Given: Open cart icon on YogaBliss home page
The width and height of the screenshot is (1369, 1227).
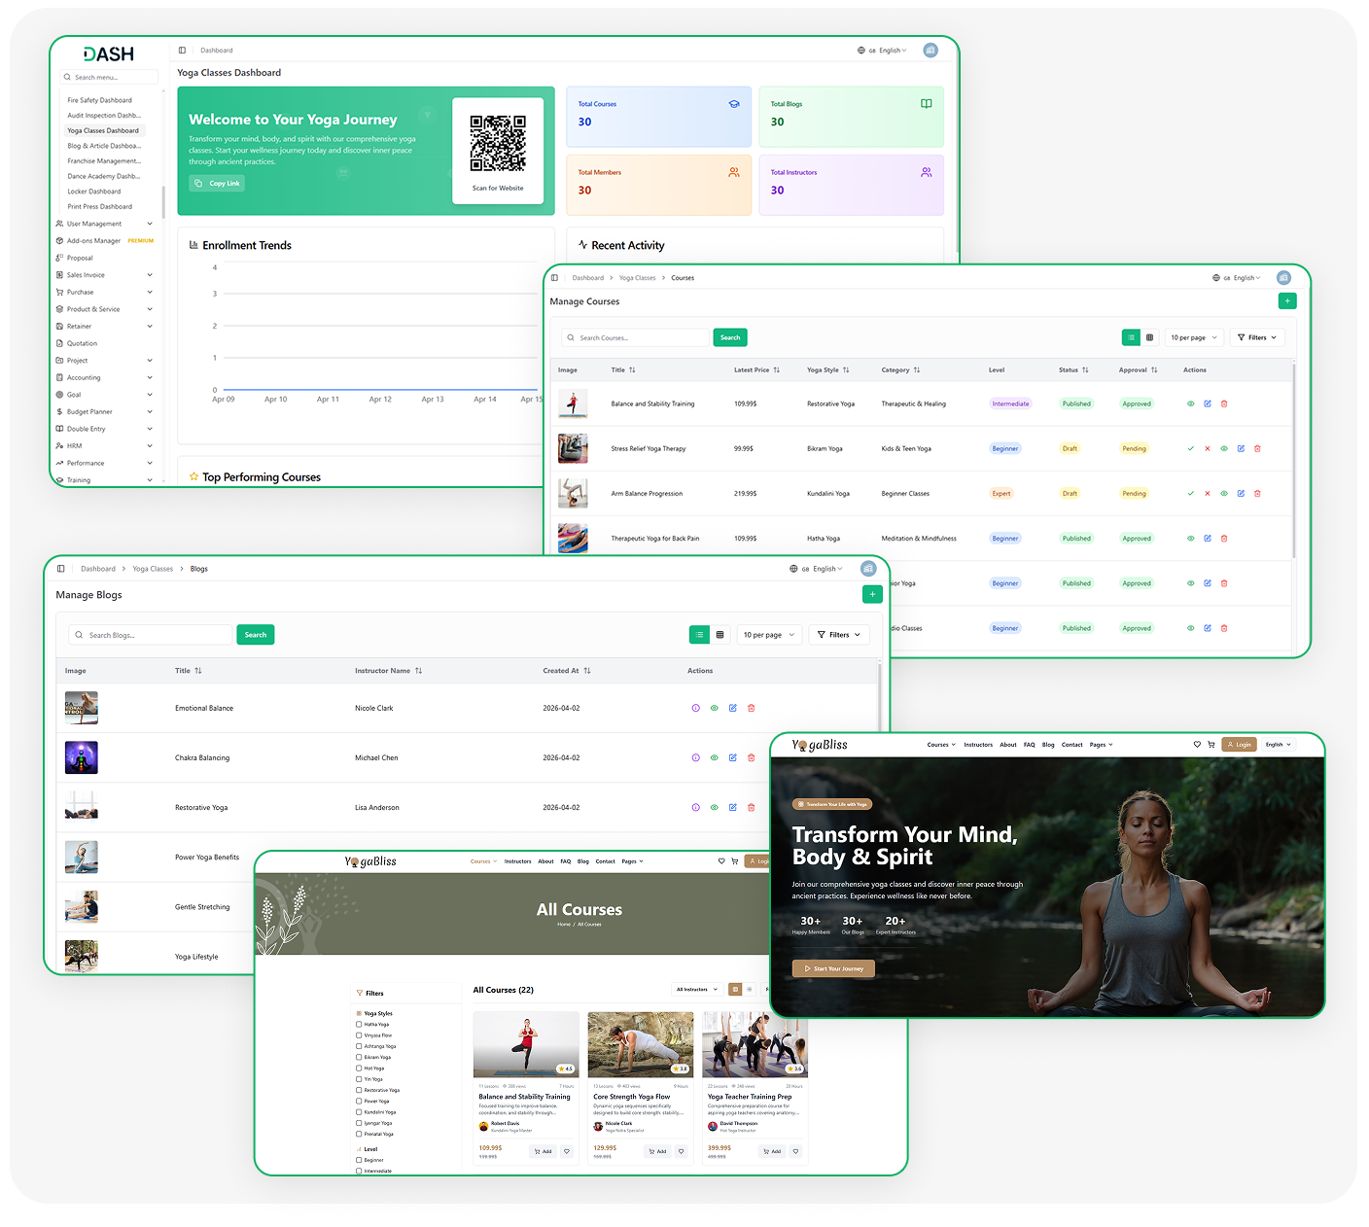Looking at the screenshot, I should [1211, 745].
